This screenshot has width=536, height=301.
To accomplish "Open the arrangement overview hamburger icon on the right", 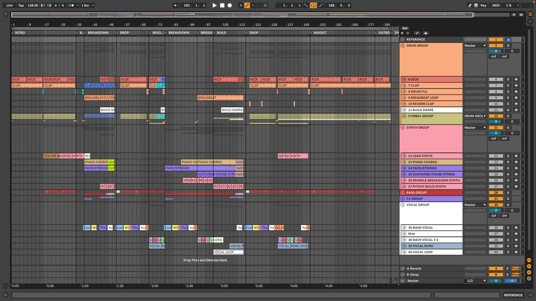I will [531, 14].
